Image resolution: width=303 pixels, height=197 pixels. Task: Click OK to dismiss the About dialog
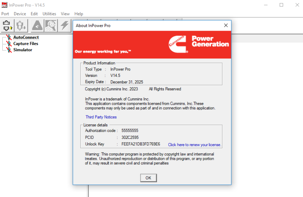(148, 178)
